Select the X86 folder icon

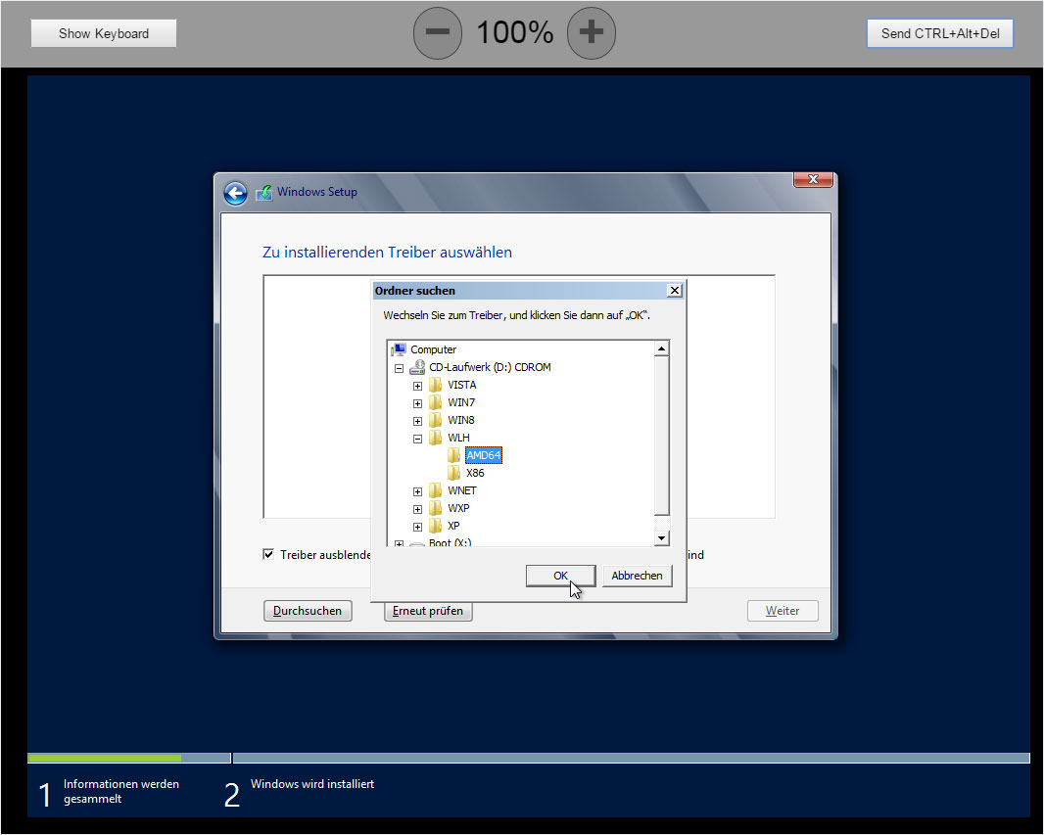454,473
